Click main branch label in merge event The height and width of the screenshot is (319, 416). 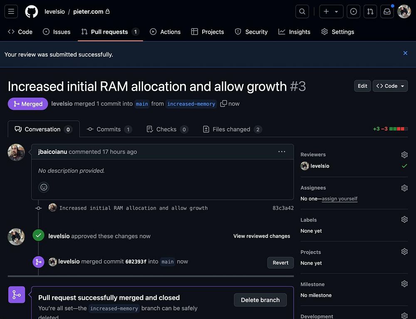[167, 262]
